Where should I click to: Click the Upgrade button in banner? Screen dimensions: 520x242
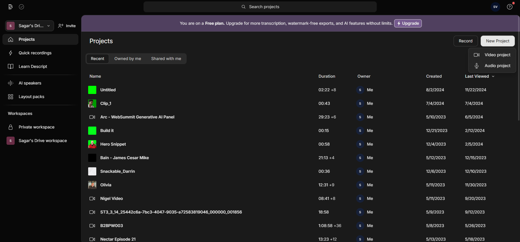[408, 23]
